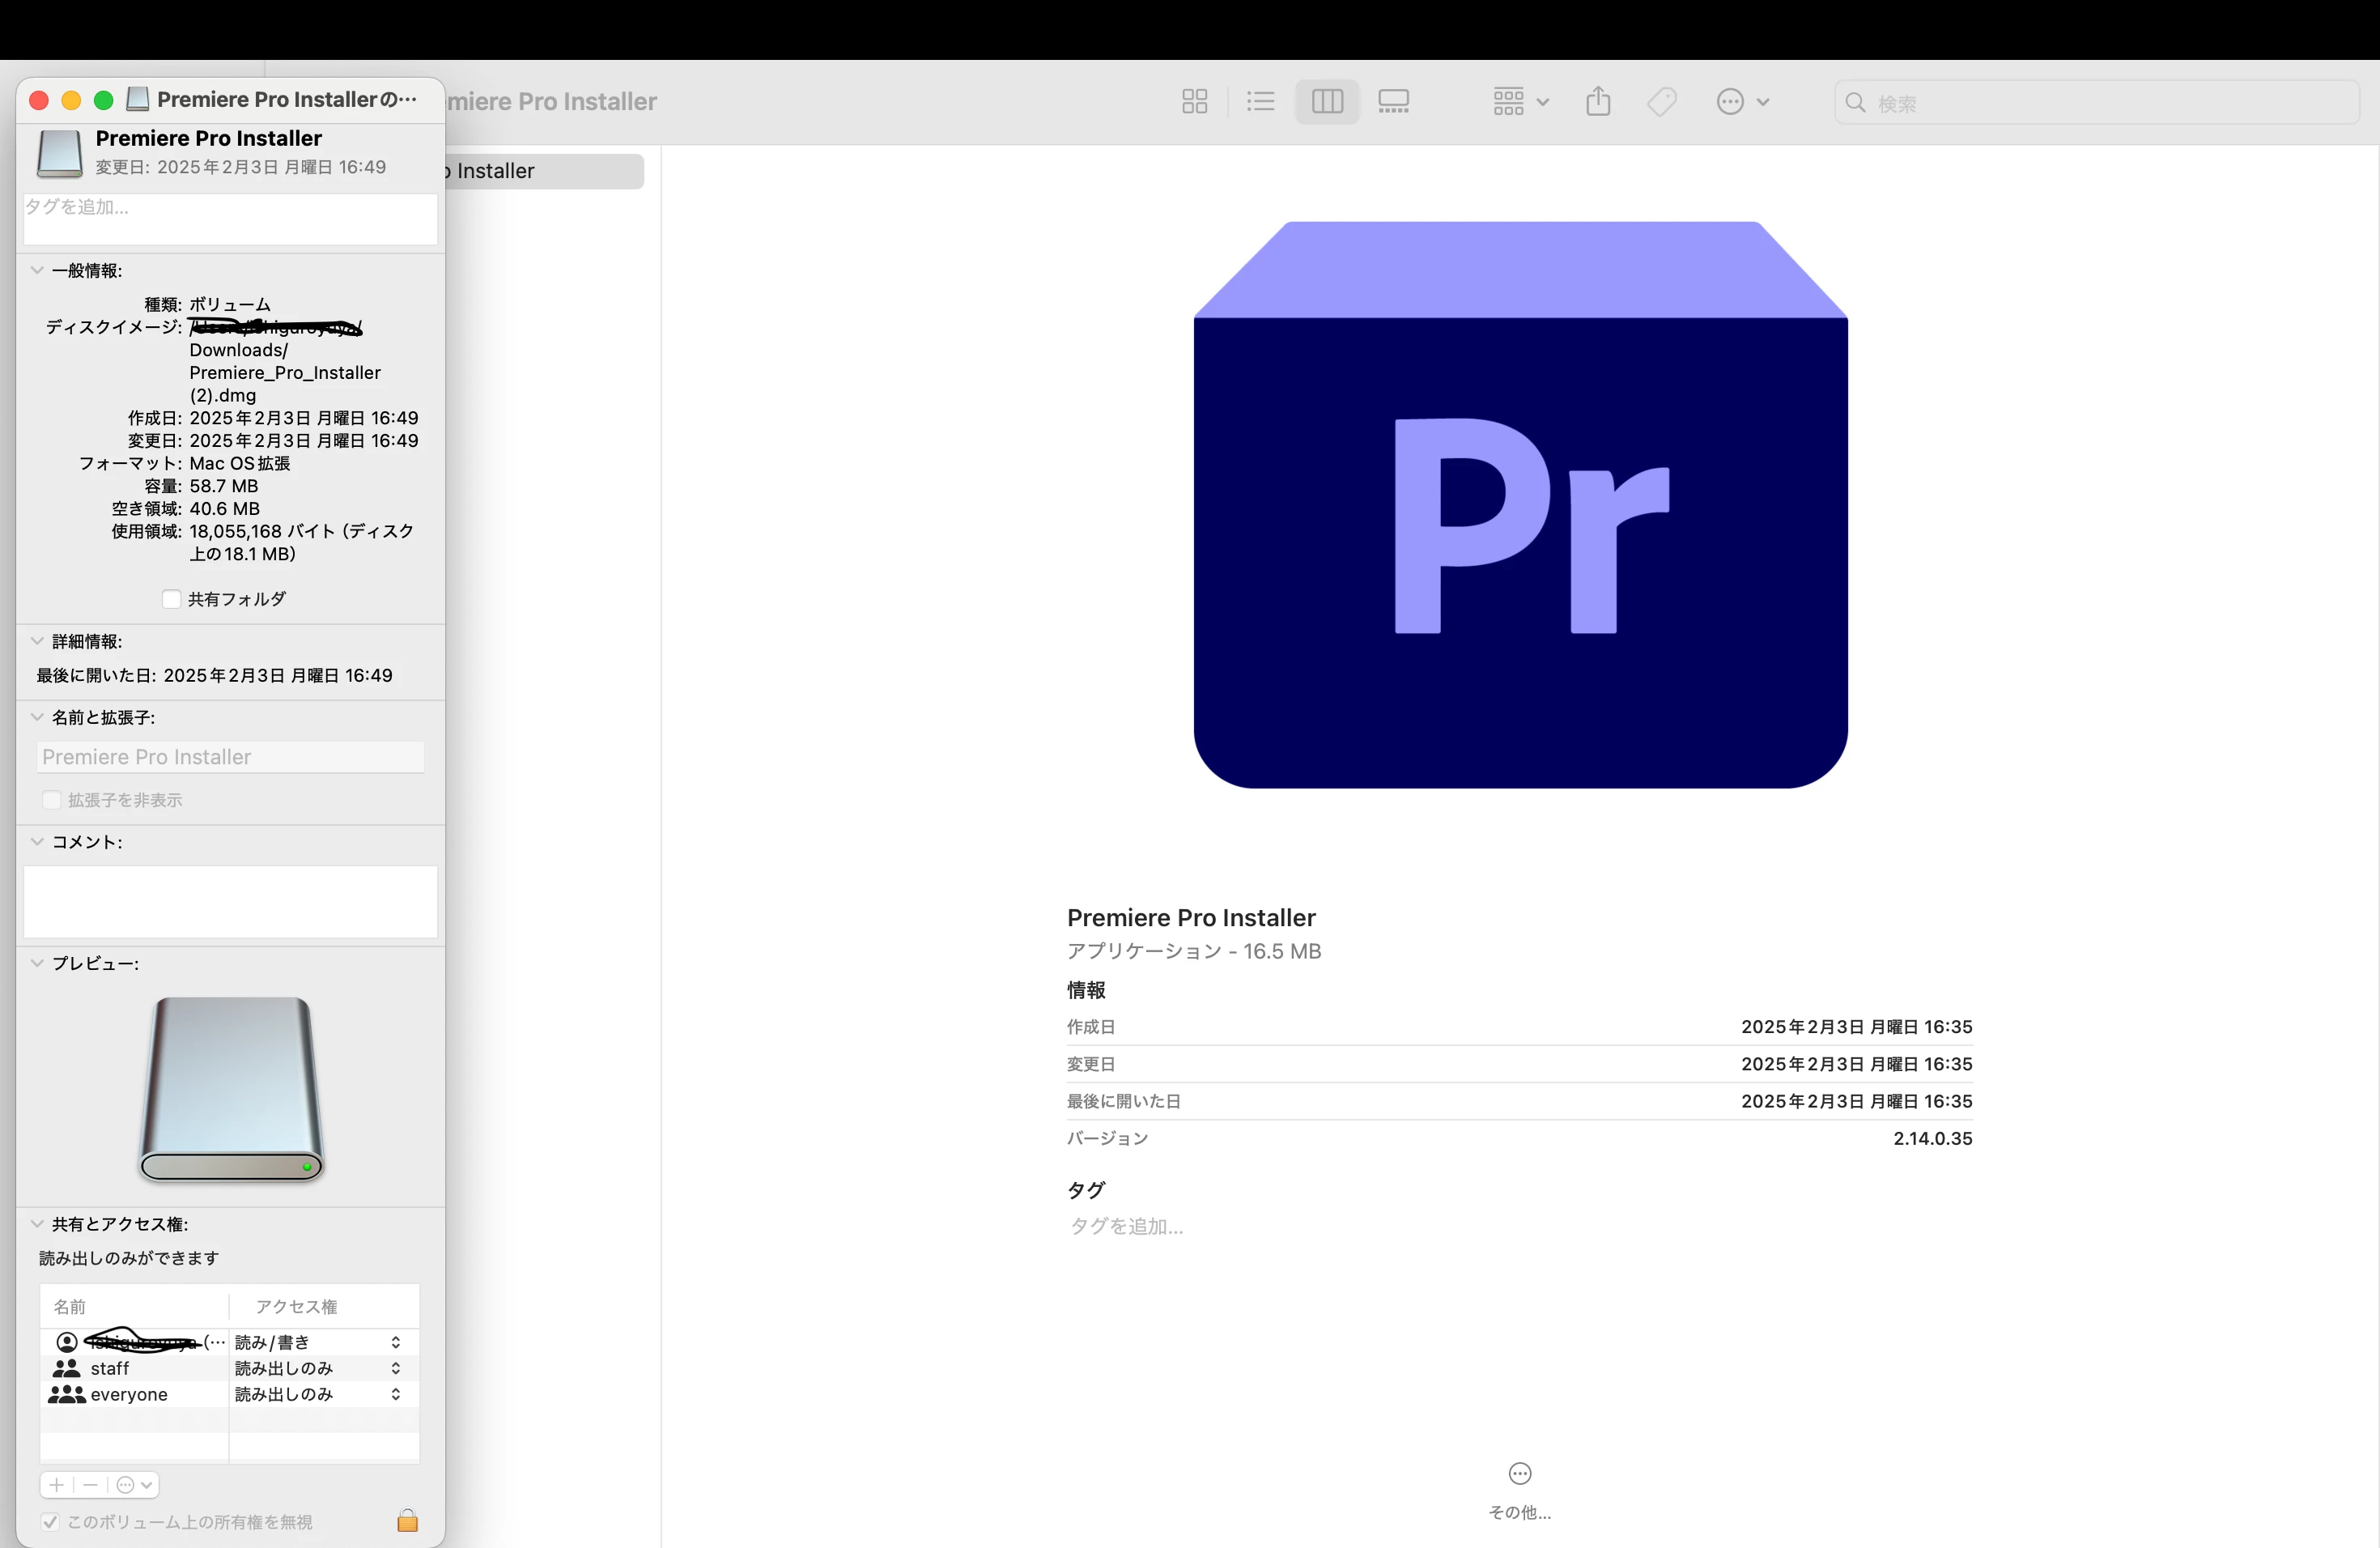
Task: Collapse the 共有とアクセス権 section
Action: click(37, 1223)
